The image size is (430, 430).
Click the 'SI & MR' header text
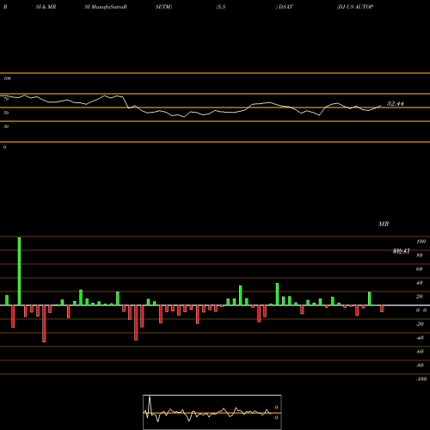point(46,7)
